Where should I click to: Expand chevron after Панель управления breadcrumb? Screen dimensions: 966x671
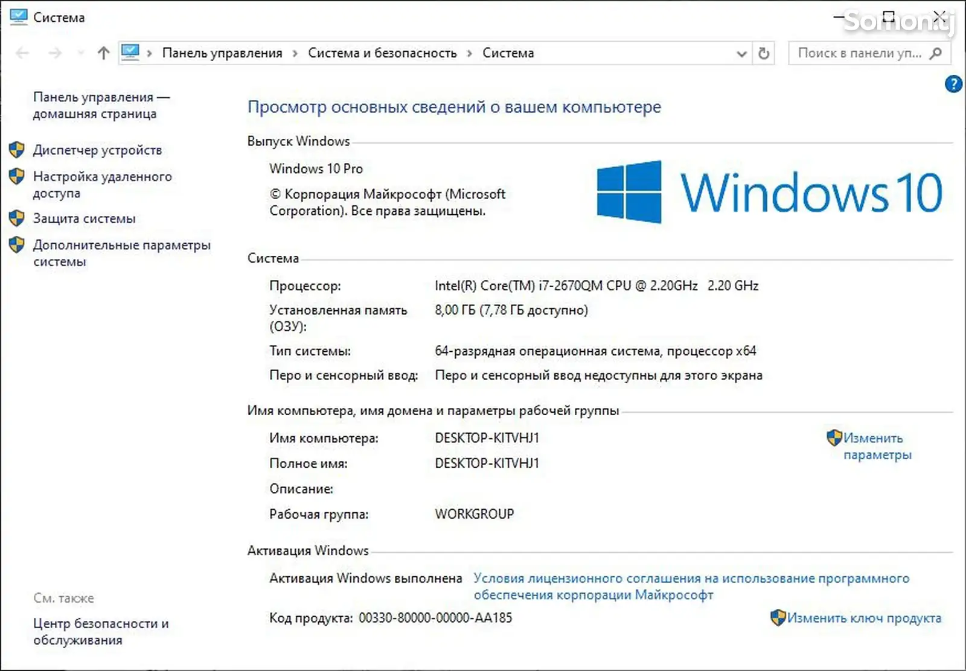295,54
